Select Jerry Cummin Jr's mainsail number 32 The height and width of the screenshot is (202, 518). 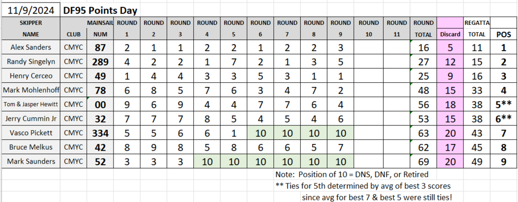pos(100,119)
